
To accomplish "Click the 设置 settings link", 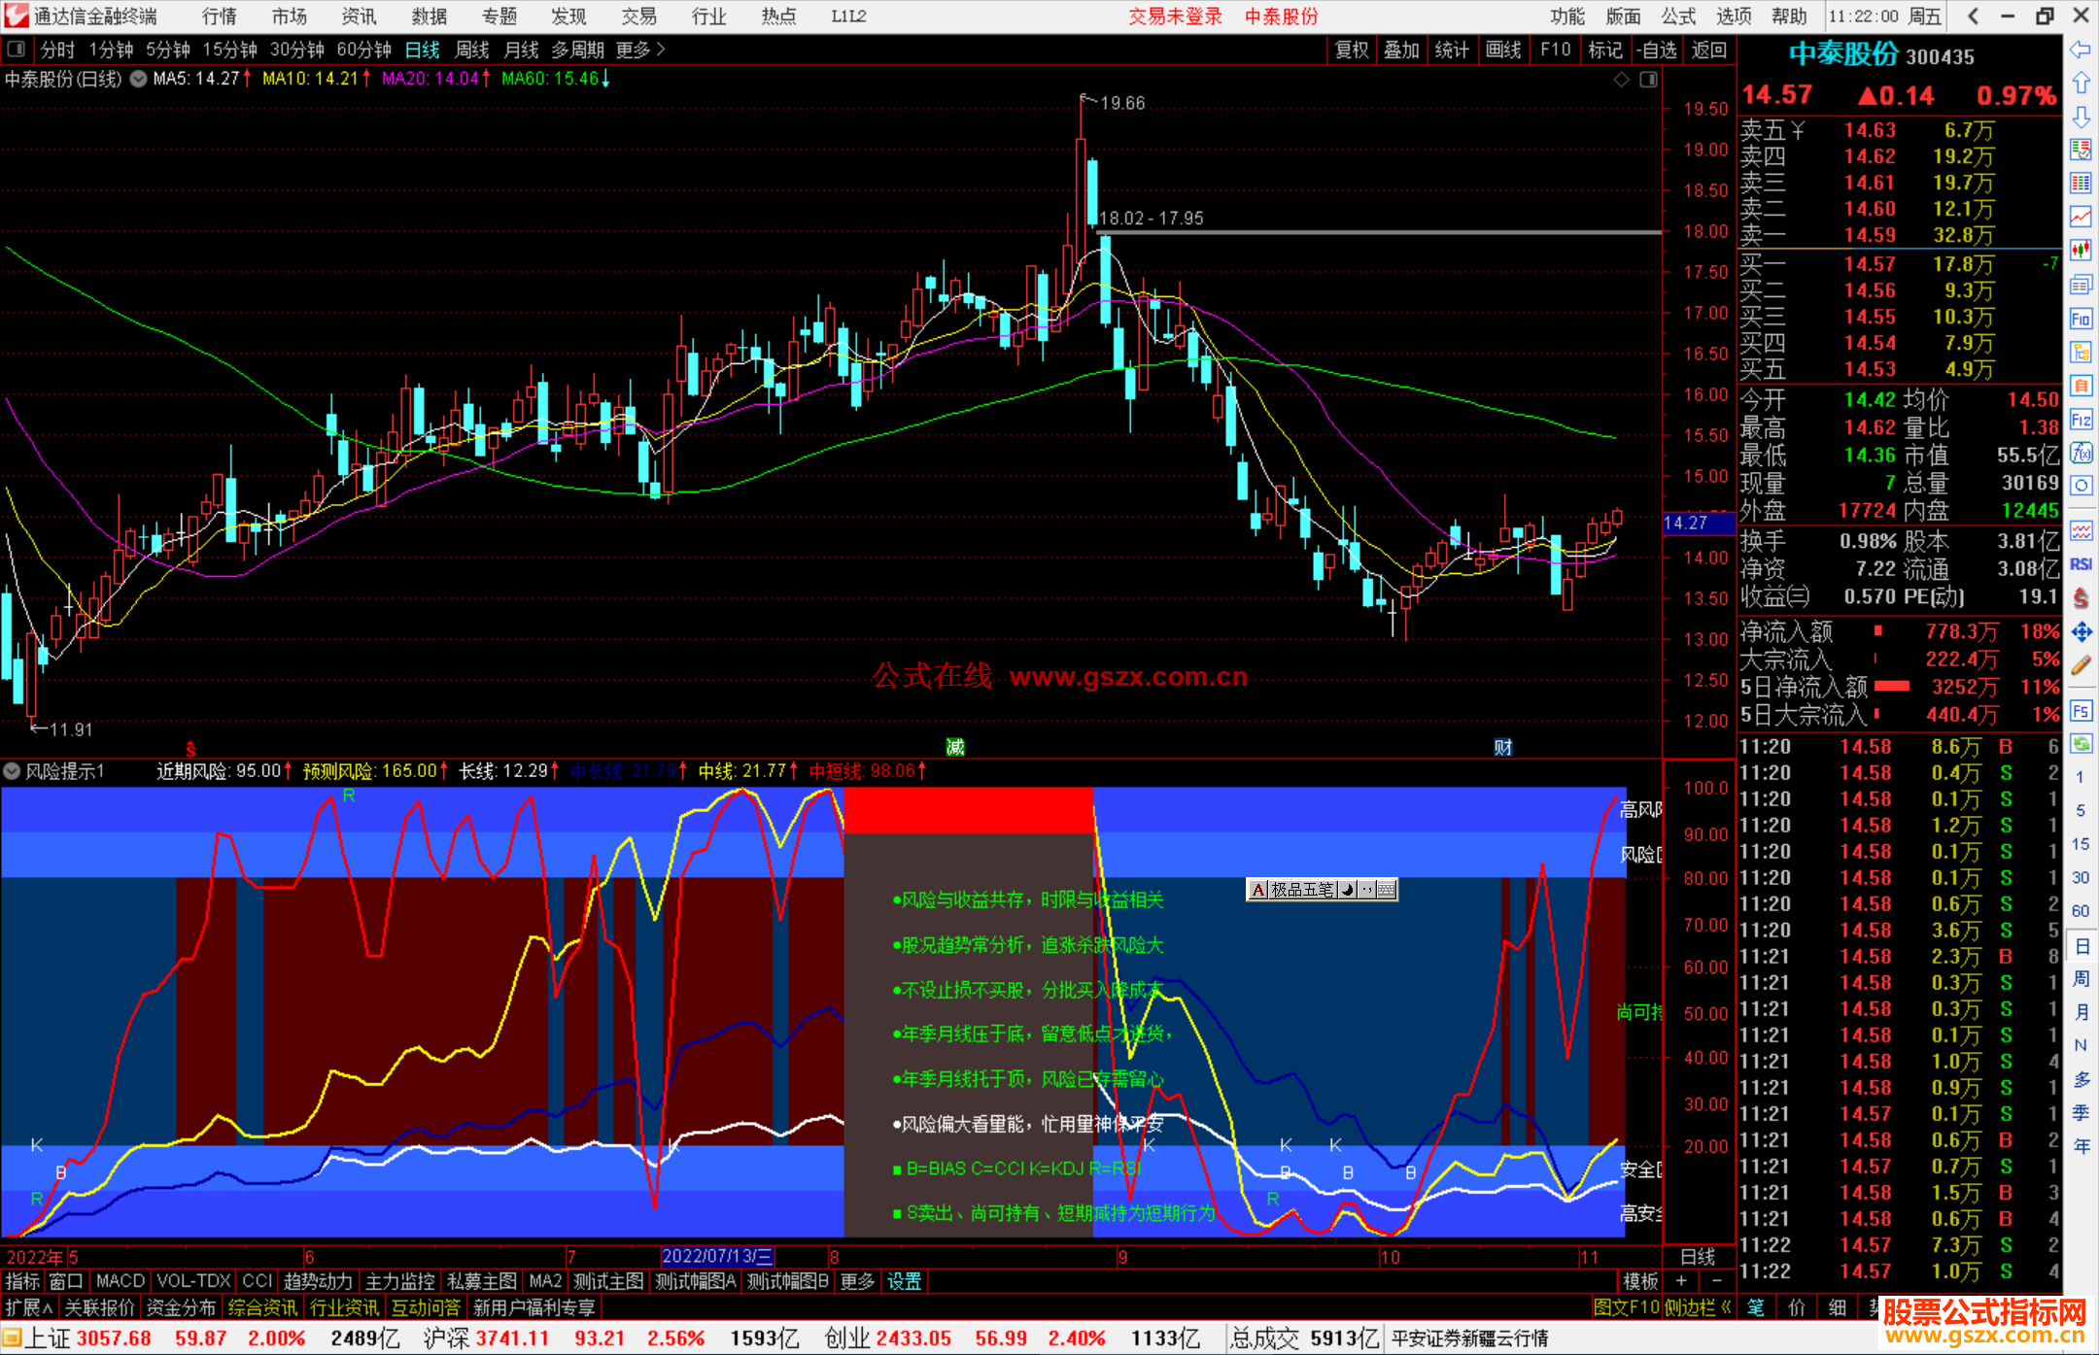I will [x=904, y=1281].
